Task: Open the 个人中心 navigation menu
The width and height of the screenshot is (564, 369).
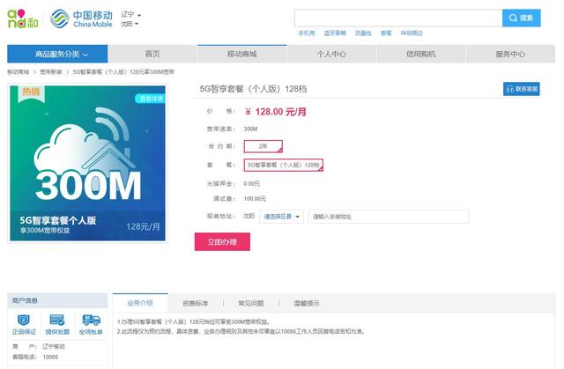Action: (x=331, y=54)
